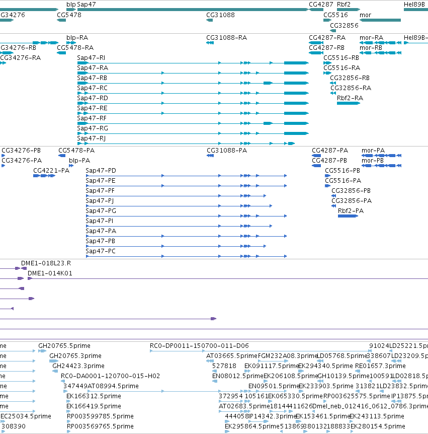
Task: Select the CG5478-PA protein label
Action: pyautogui.click(x=76, y=151)
